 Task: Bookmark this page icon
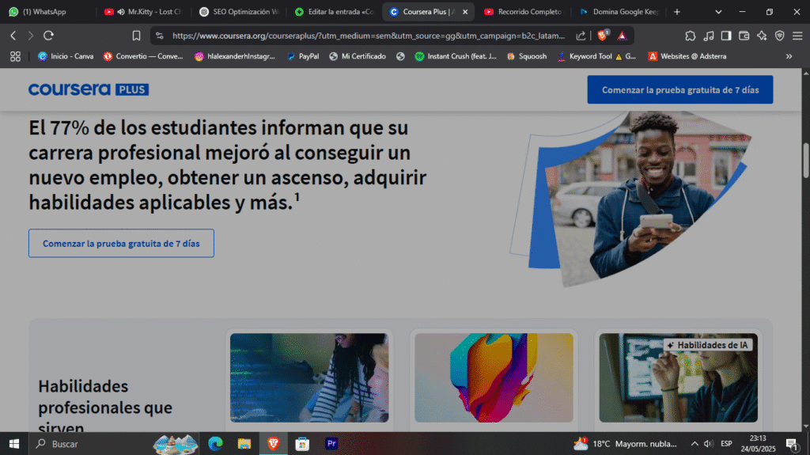(x=136, y=36)
